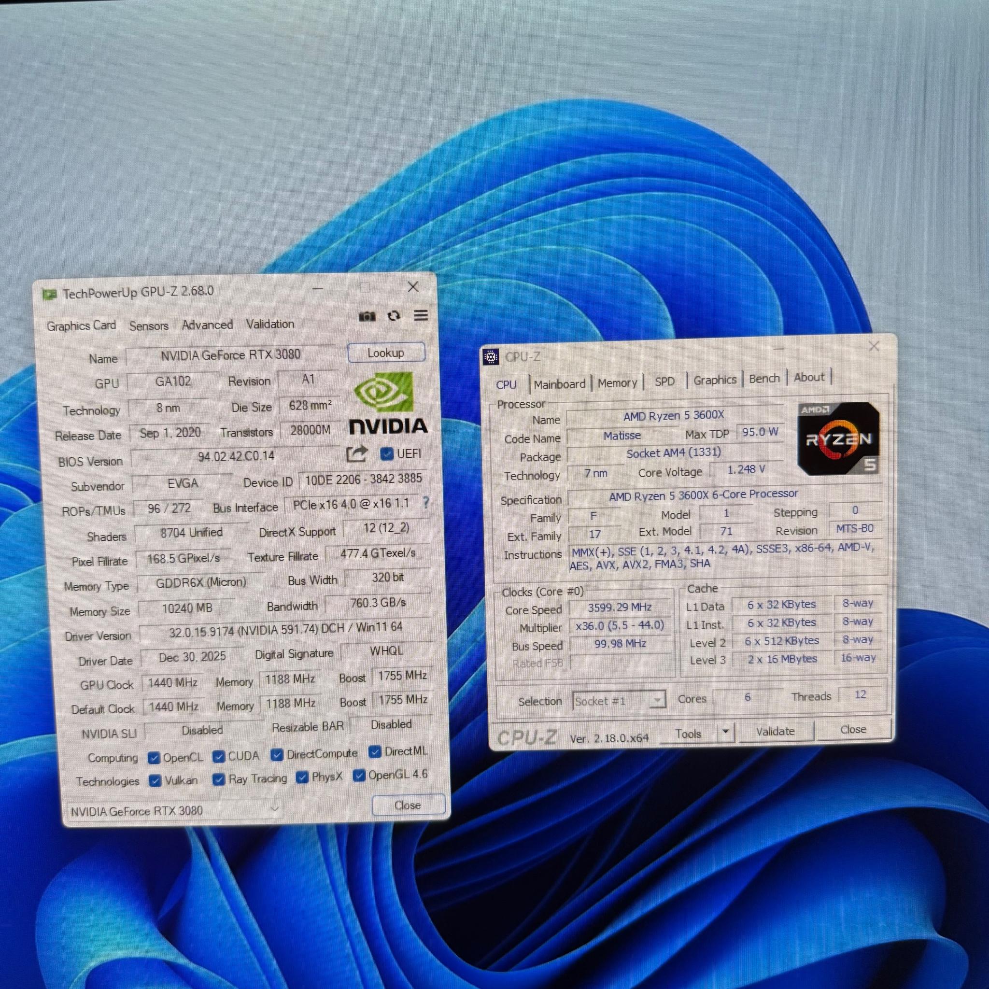Click the Validate button in CPU-Z

point(775,731)
